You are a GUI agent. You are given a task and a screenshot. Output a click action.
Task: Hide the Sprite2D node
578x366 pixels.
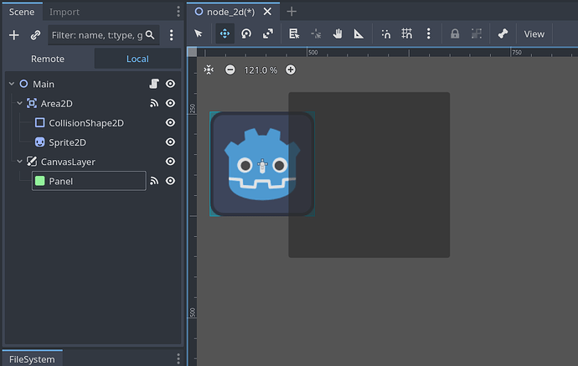click(x=170, y=142)
